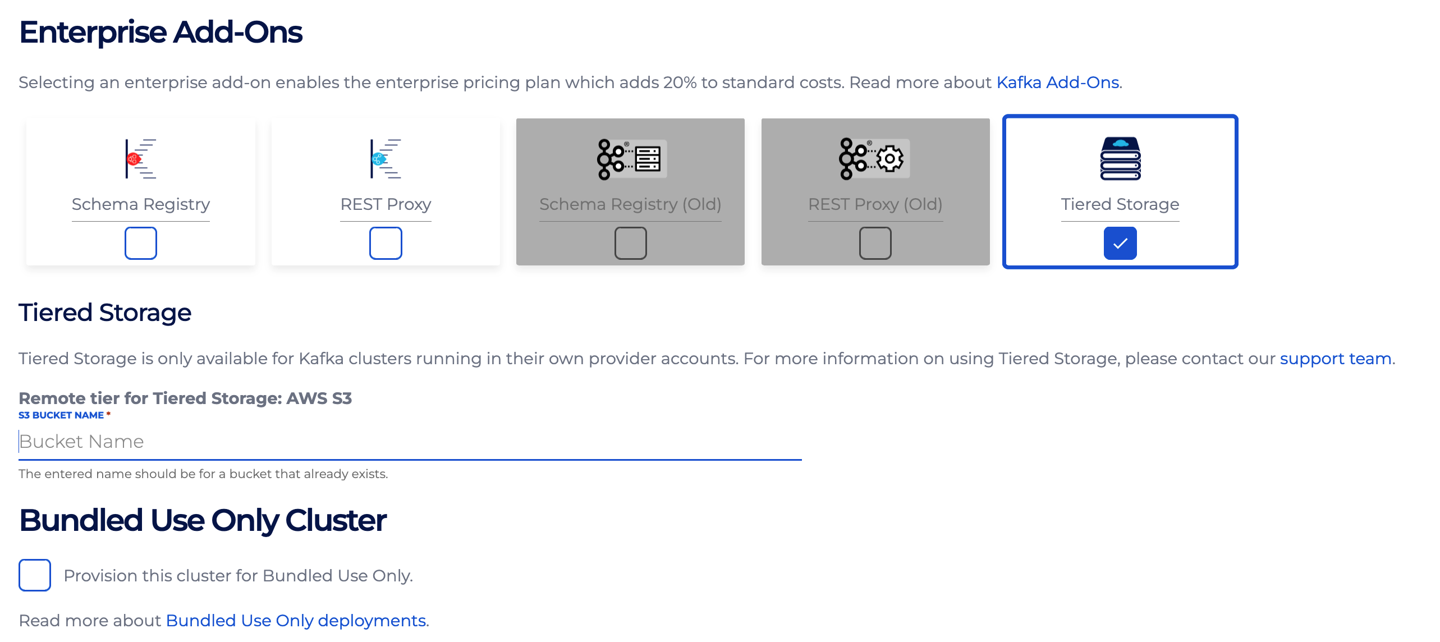This screenshot has width=1440, height=642.
Task: Uncheck the Tiered Storage checkbox
Action: click(1120, 243)
